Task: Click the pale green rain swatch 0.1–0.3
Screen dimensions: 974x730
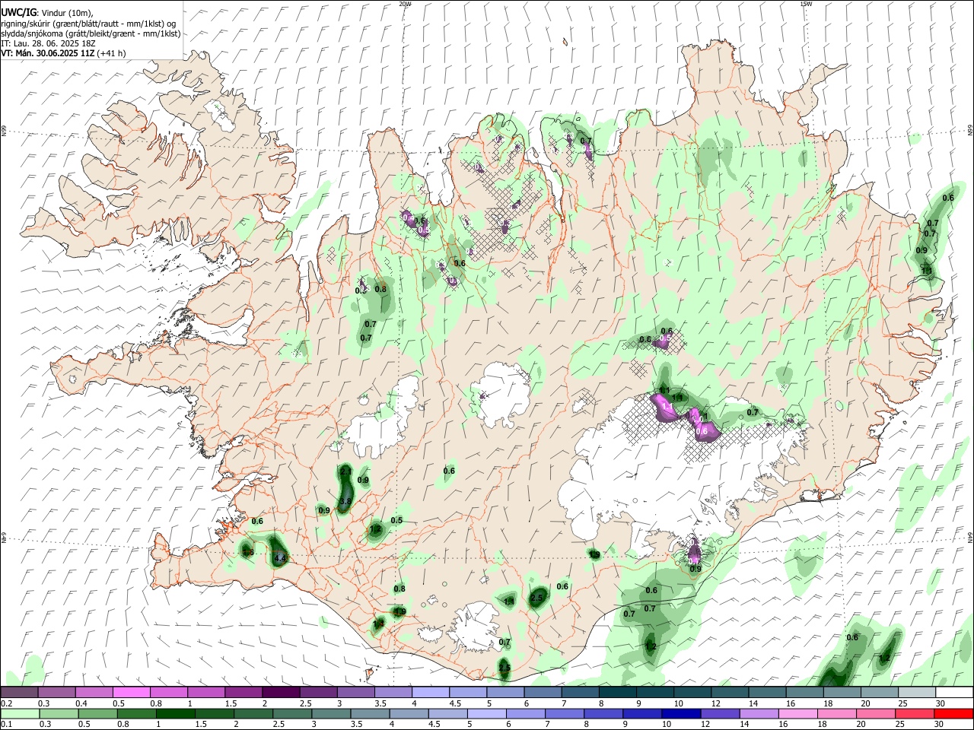Action: click(x=20, y=713)
